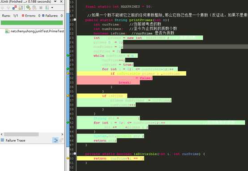Click the green coverage diamond at while line

(x=68, y=56)
